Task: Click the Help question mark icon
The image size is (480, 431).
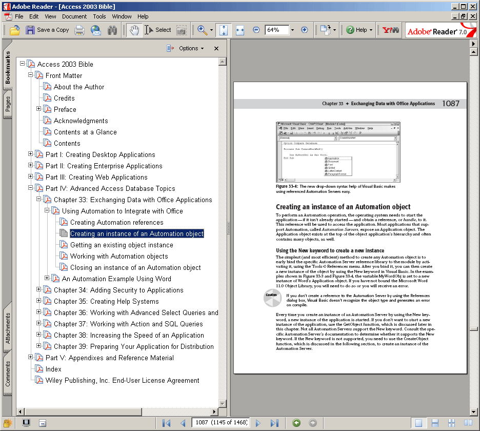Action: point(350,30)
